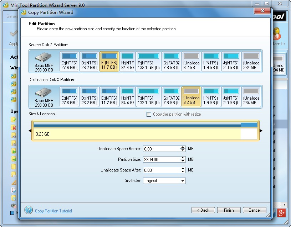Select source partition F:(NTFS) 133.1 GB
Screen dimensions: 291x227
coord(148,62)
